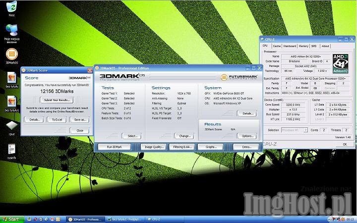The width and height of the screenshot is (357, 223).
Task: Click the 'Socket AM2 (940)' Package field
Action: [x=306, y=66]
